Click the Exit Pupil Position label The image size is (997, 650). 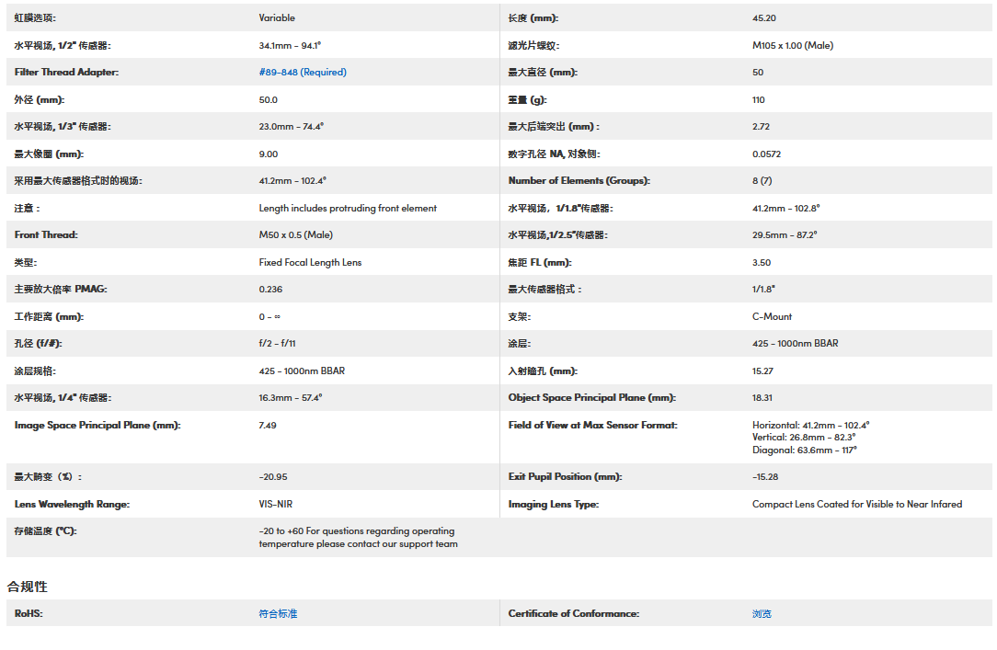click(x=565, y=476)
